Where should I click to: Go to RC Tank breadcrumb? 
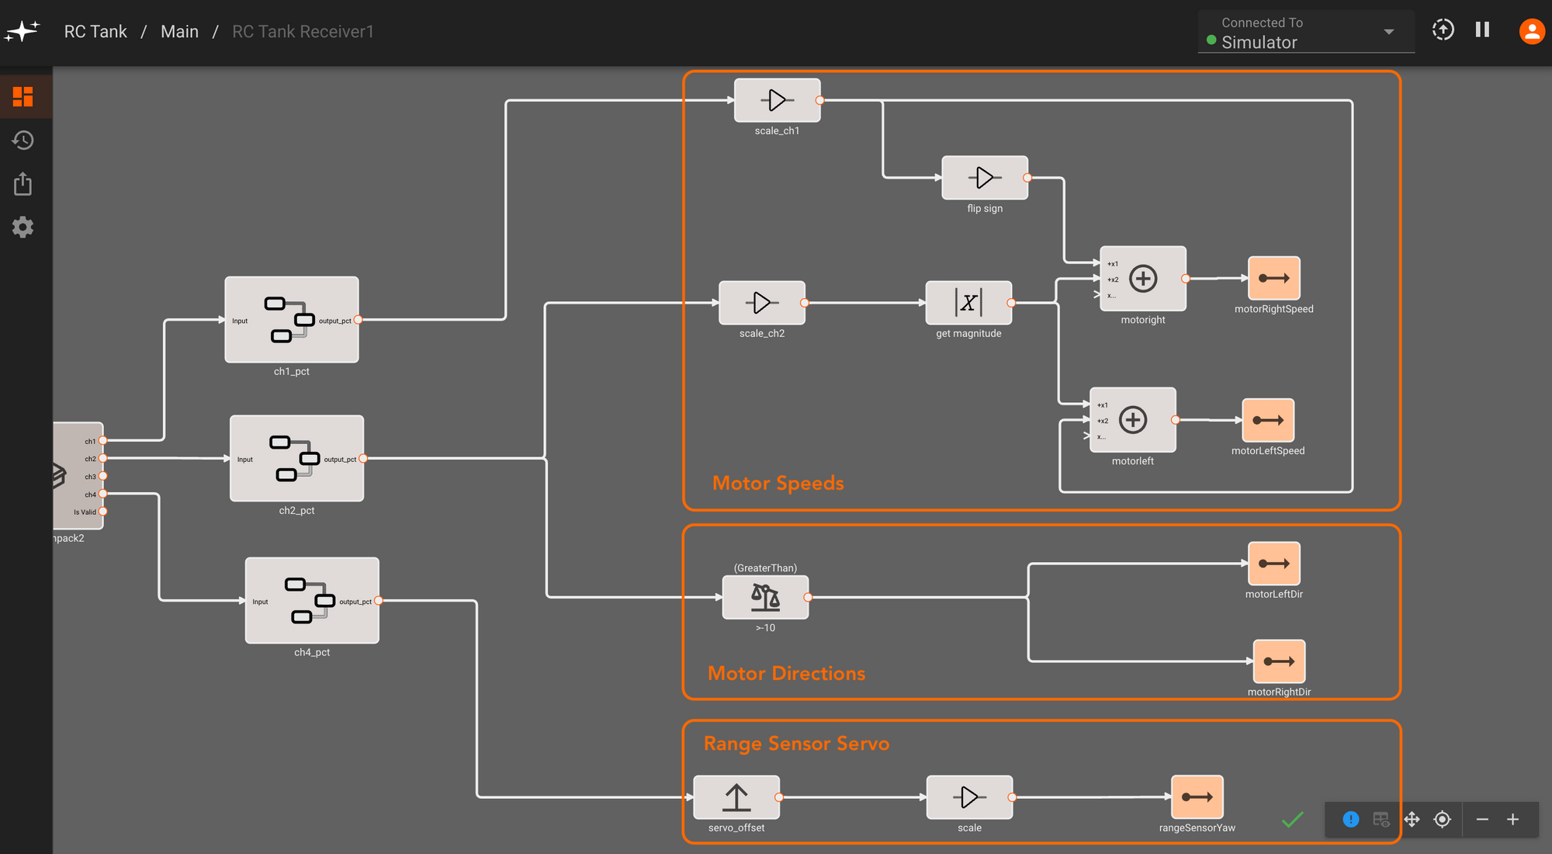pyautogui.click(x=95, y=32)
